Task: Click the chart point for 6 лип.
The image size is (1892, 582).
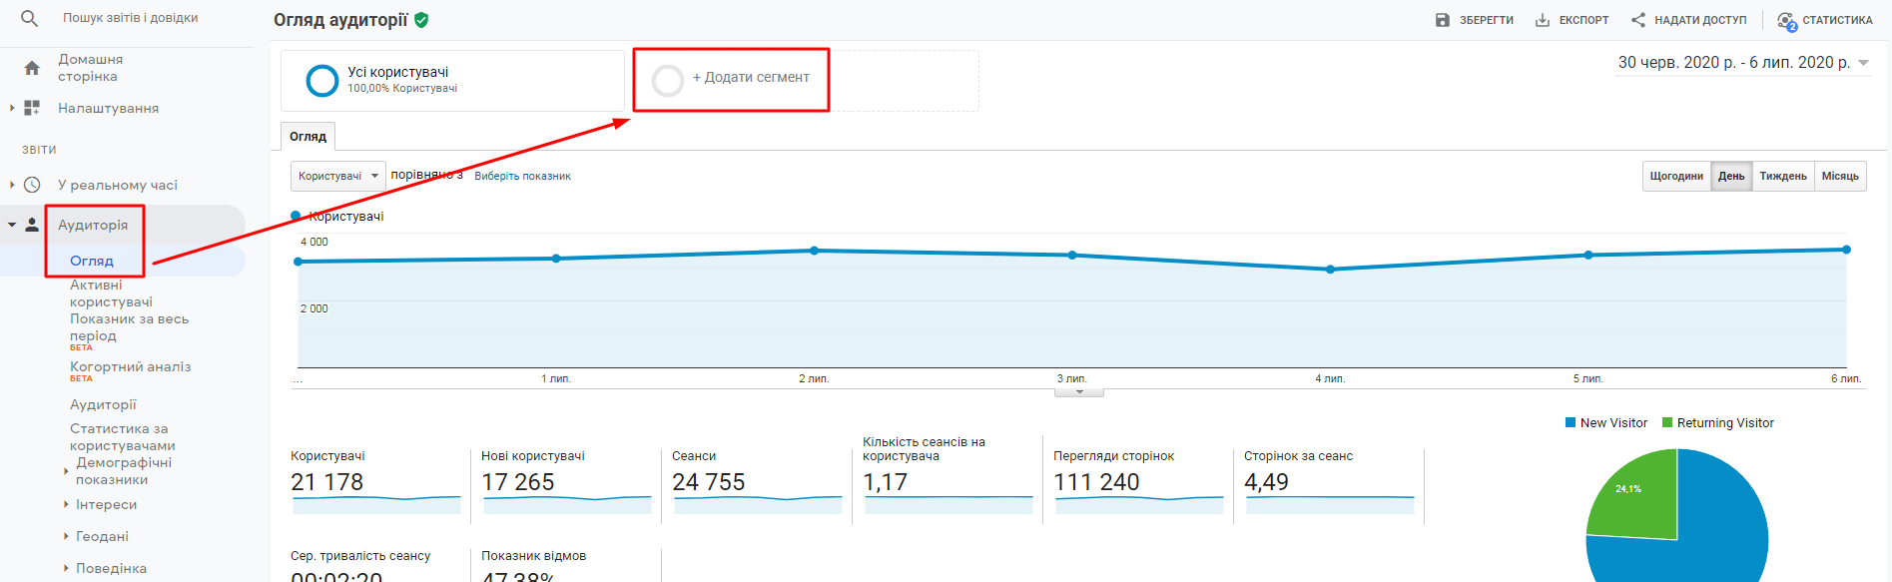Action: click(1847, 250)
